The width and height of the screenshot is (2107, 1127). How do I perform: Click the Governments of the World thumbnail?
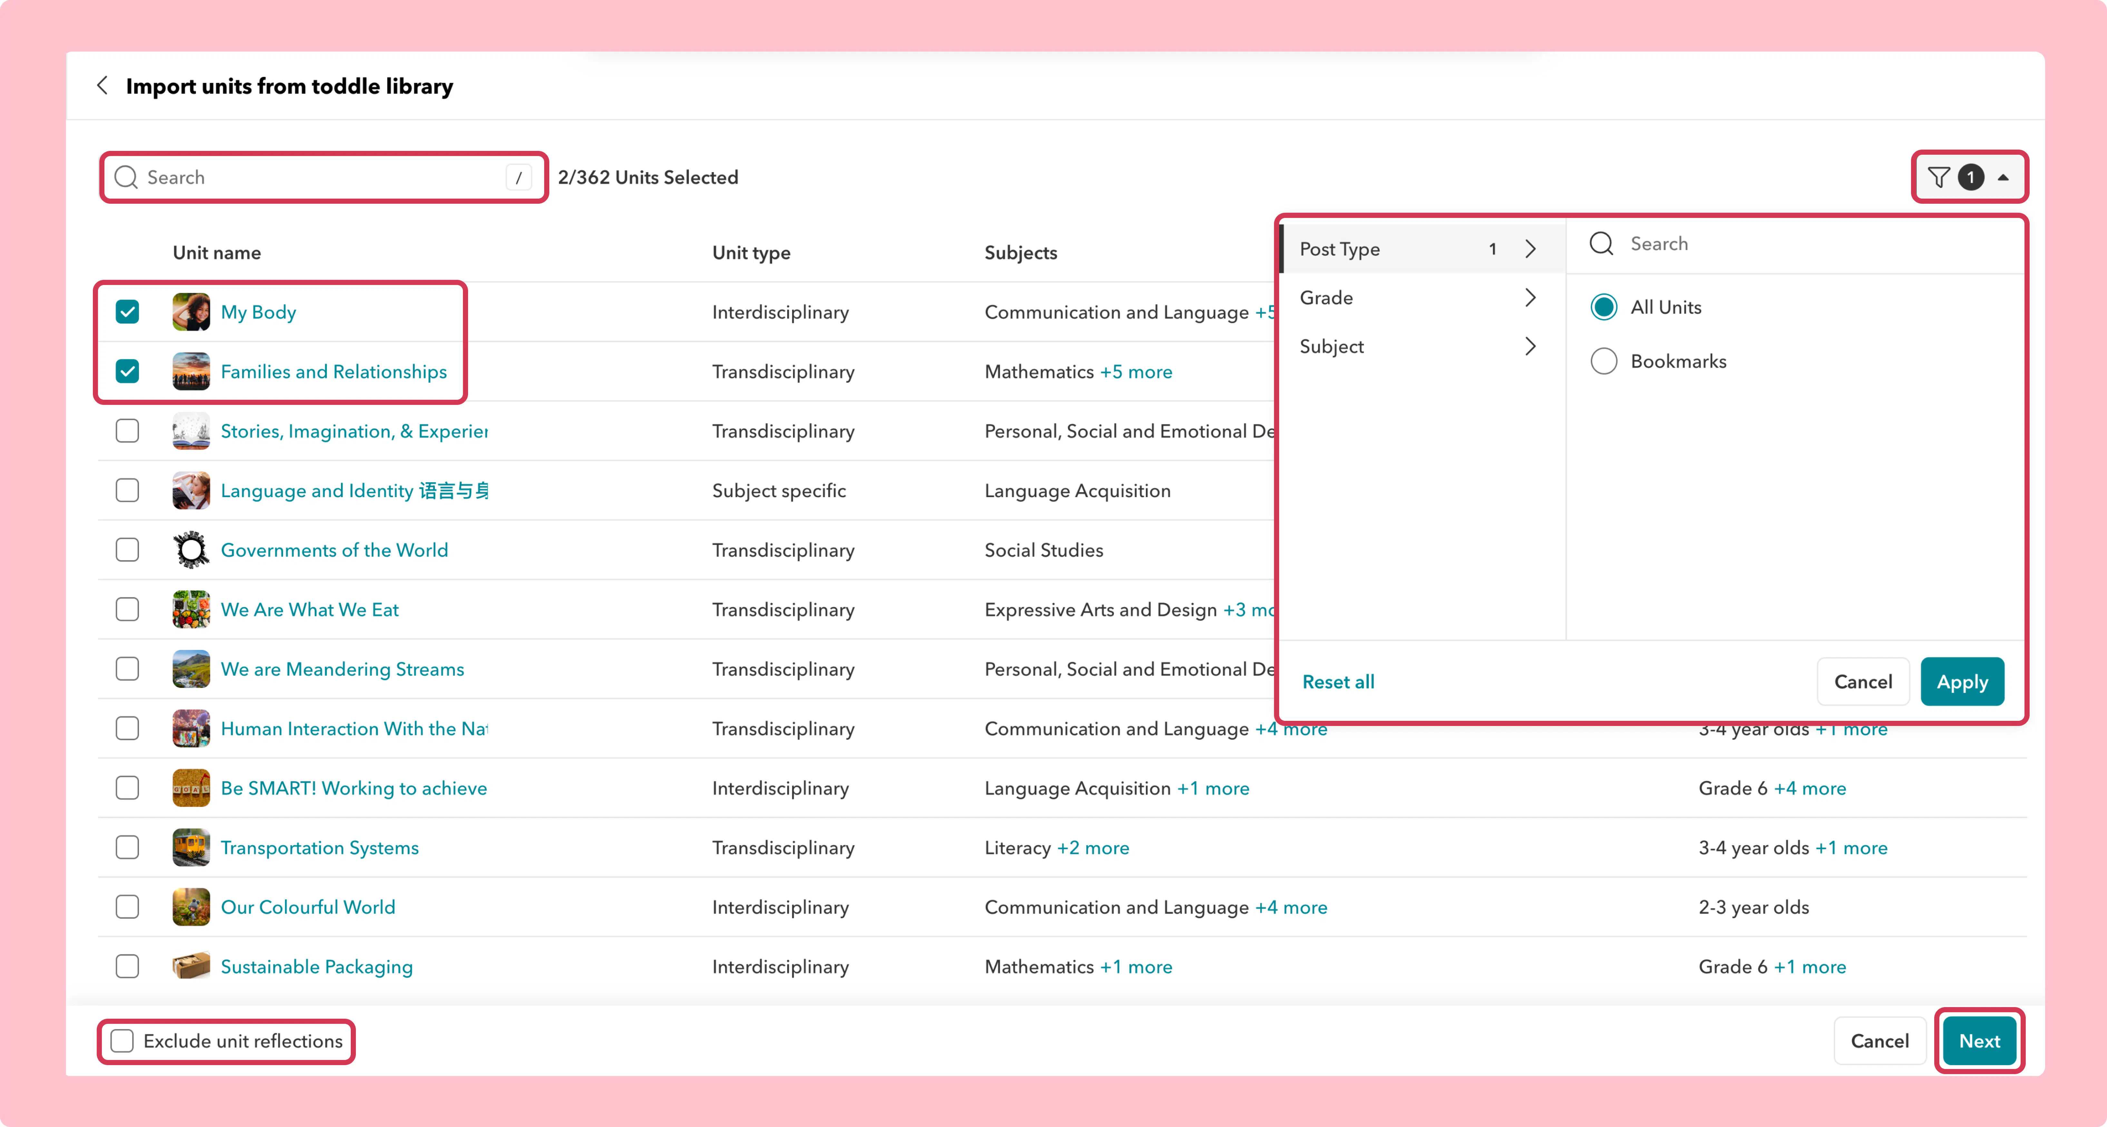click(x=191, y=550)
